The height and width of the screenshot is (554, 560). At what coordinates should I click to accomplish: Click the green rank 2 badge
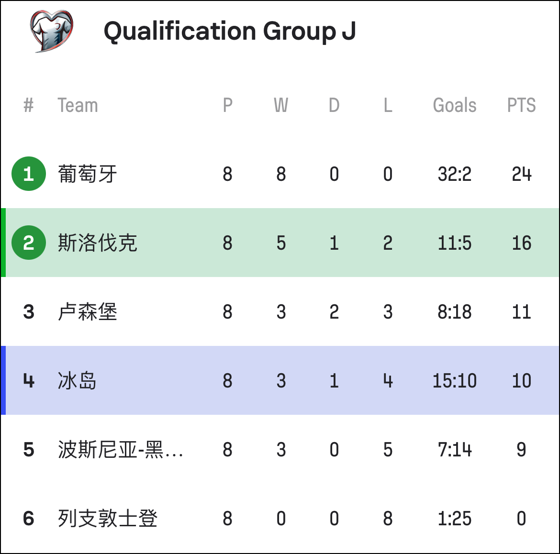pos(29,243)
